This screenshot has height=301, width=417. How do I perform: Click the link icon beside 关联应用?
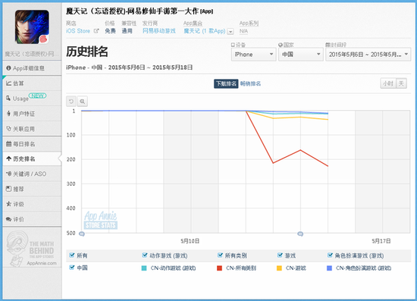point(8,129)
